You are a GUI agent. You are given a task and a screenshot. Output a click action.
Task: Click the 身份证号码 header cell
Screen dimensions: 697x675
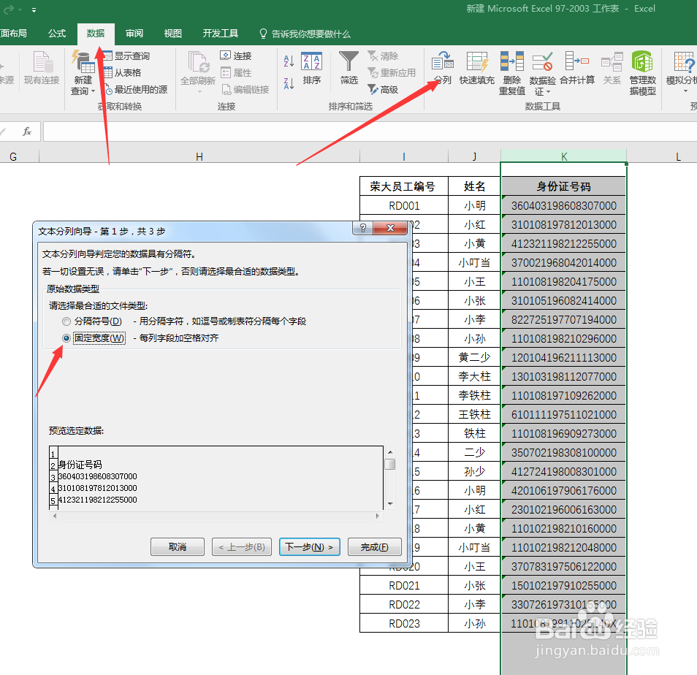563,186
